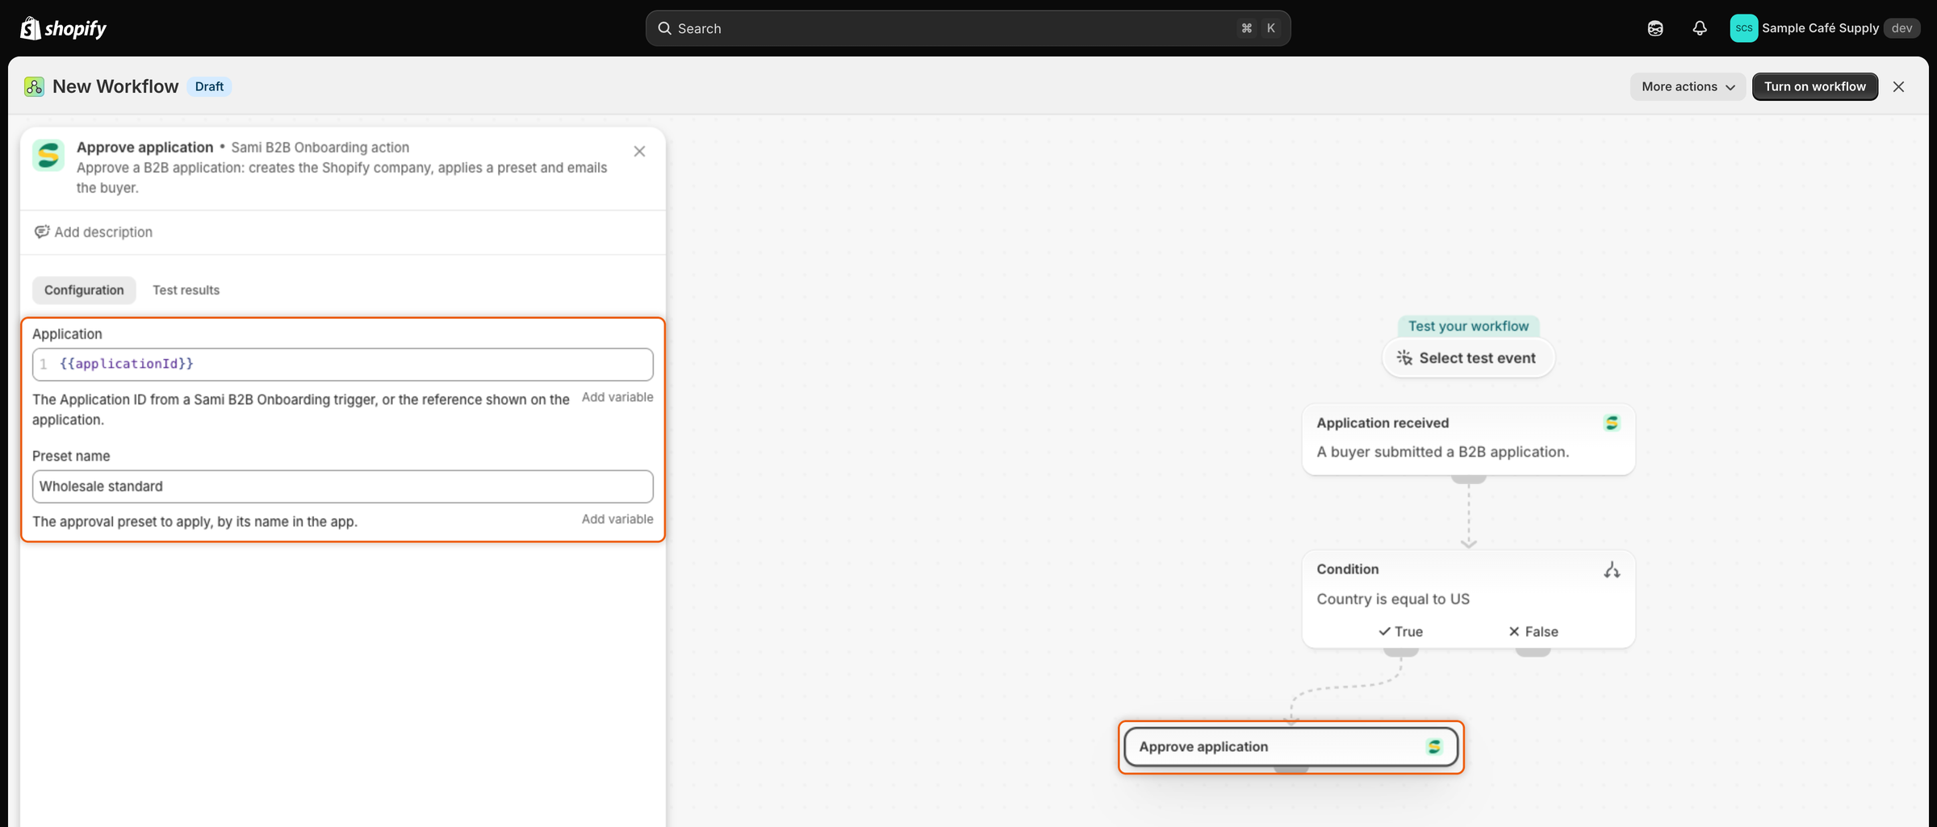
Task: Close the Approve application panel
Action: click(639, 151)
